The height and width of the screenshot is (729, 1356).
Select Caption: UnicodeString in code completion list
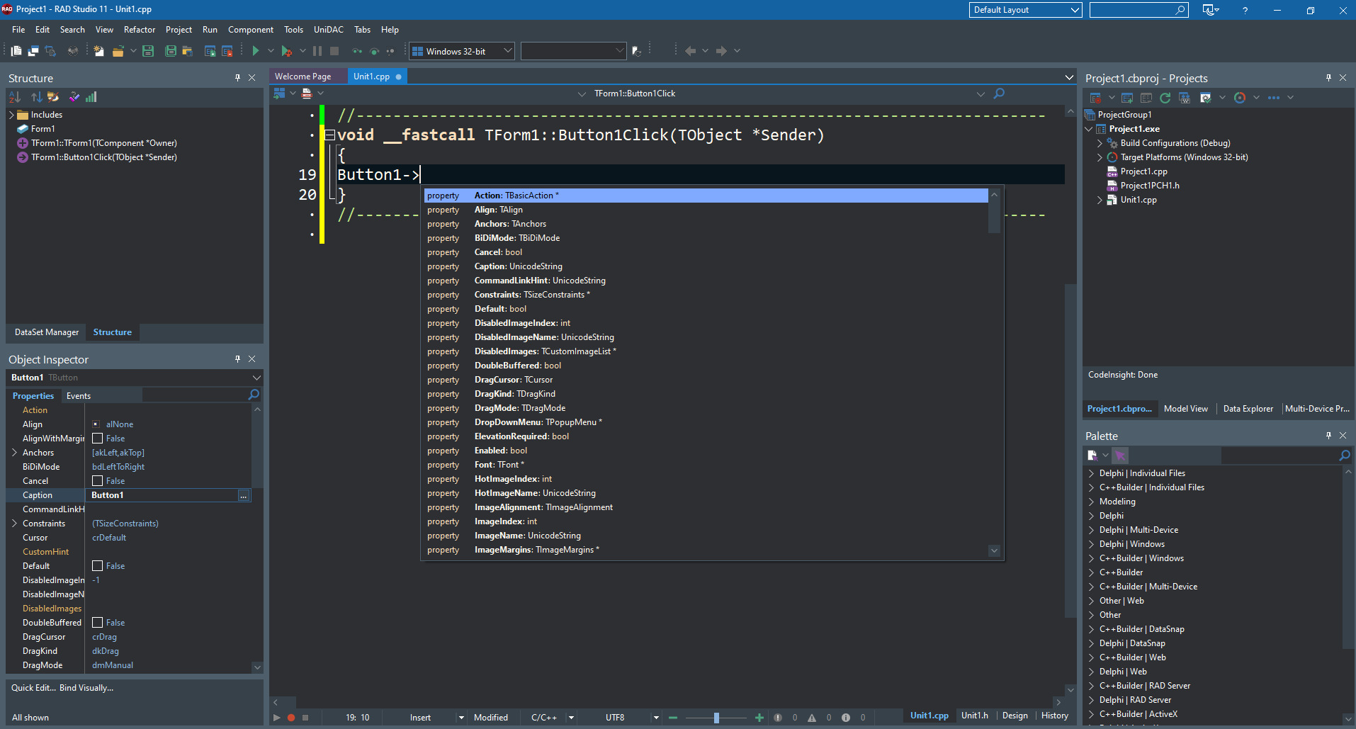706,266
